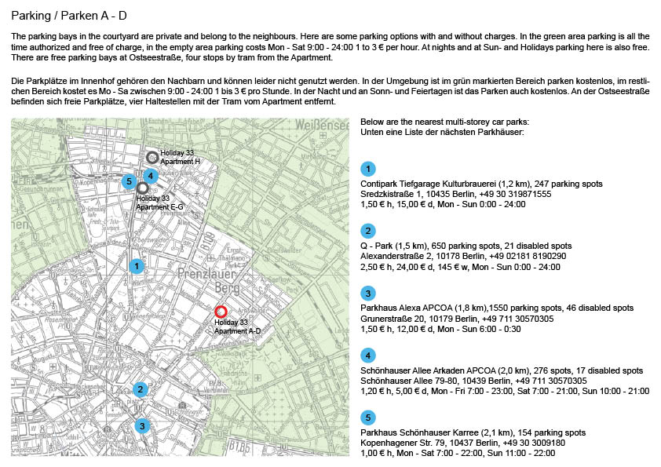This screenshot has height=467, width=661.
Task: Click the blue marker 1 on the map
Action: [136, 266]
